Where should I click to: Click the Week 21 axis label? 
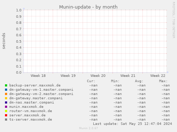128,76
